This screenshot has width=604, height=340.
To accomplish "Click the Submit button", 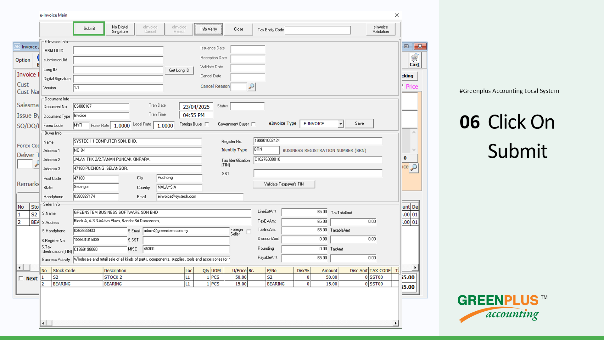I will [89, 29].
